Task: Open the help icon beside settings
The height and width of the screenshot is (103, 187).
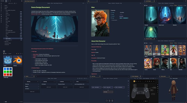Action: coord(20,102)
